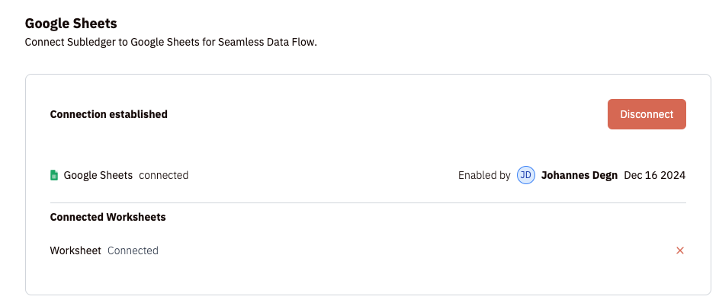Click the divider line above Connected Worksheets
This screenshot has width=719, height=306.
pyautogui.click(x=368, y=203)
